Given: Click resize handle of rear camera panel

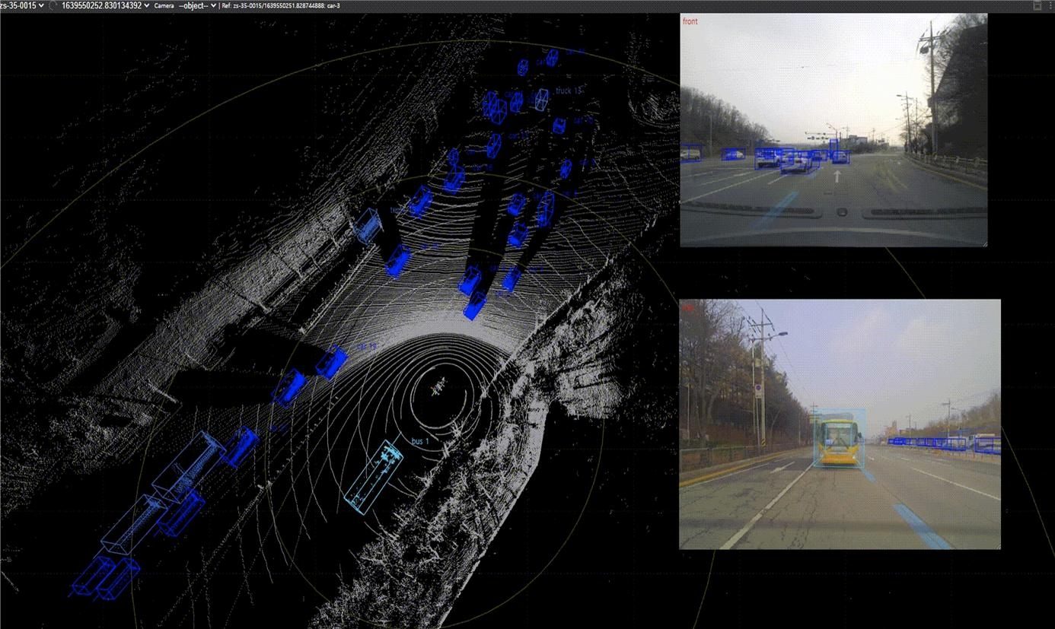Looking at the screenshot, I should (998, 546).
